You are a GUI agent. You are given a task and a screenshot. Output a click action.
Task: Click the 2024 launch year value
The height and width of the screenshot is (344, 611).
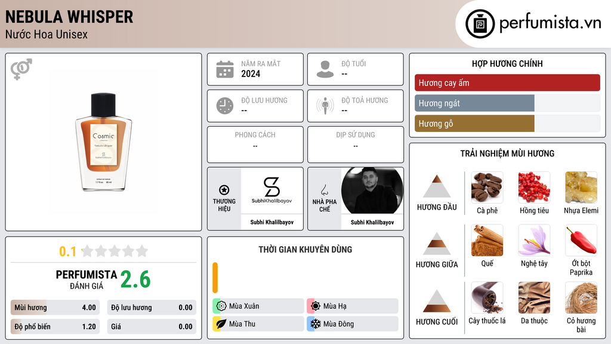251,73
